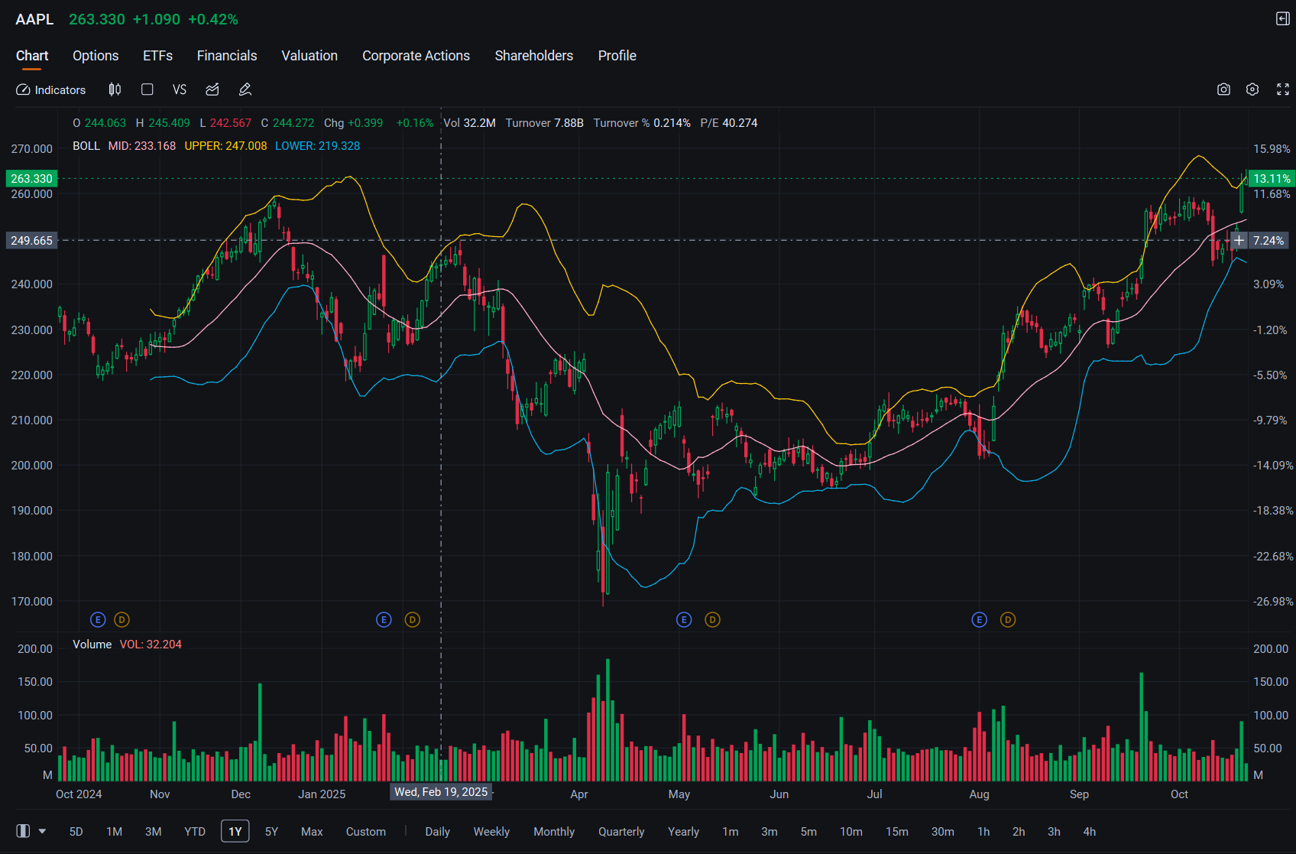Click the dividend (D) marker from early November 2024

[122, 620]
